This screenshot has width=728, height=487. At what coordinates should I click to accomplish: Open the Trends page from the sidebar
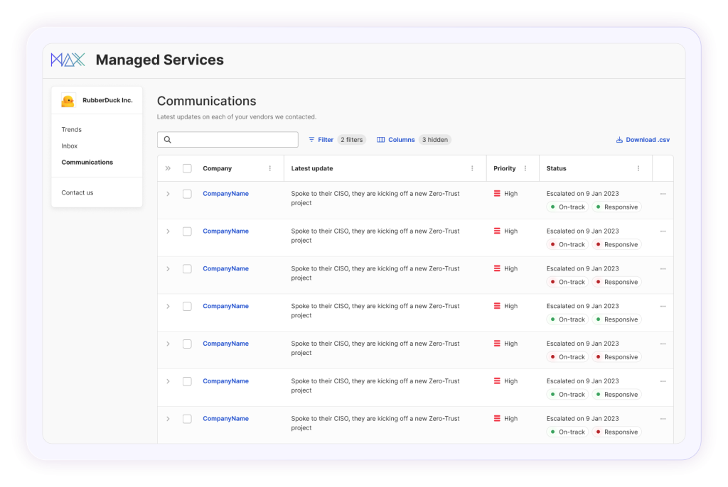click(71, 129)
